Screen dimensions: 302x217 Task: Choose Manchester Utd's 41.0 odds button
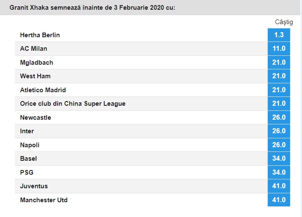pyautogui.click(x=279, y=200)
